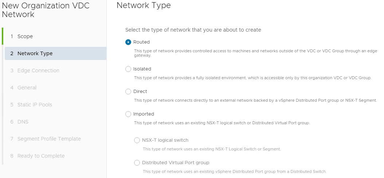Jump to the Edge Connection wizard step
Image resolution: width=384 pixels, height=178 pixels.
tap(38, 70)
